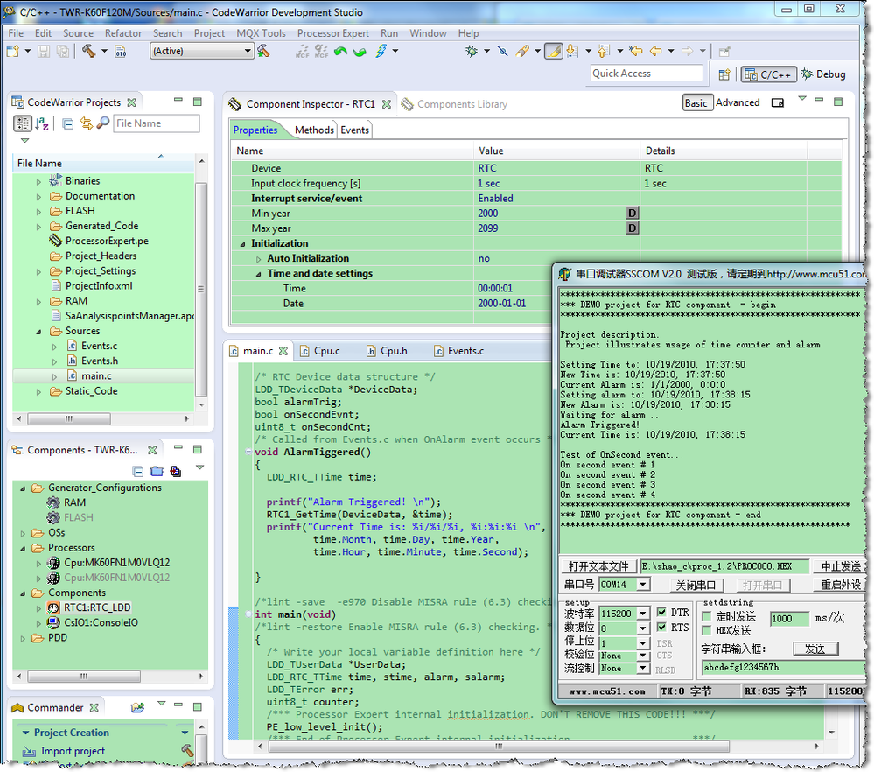Switch to the Debug perspective
This screenshot has height=772, width=874.
[x=822, y=74]
